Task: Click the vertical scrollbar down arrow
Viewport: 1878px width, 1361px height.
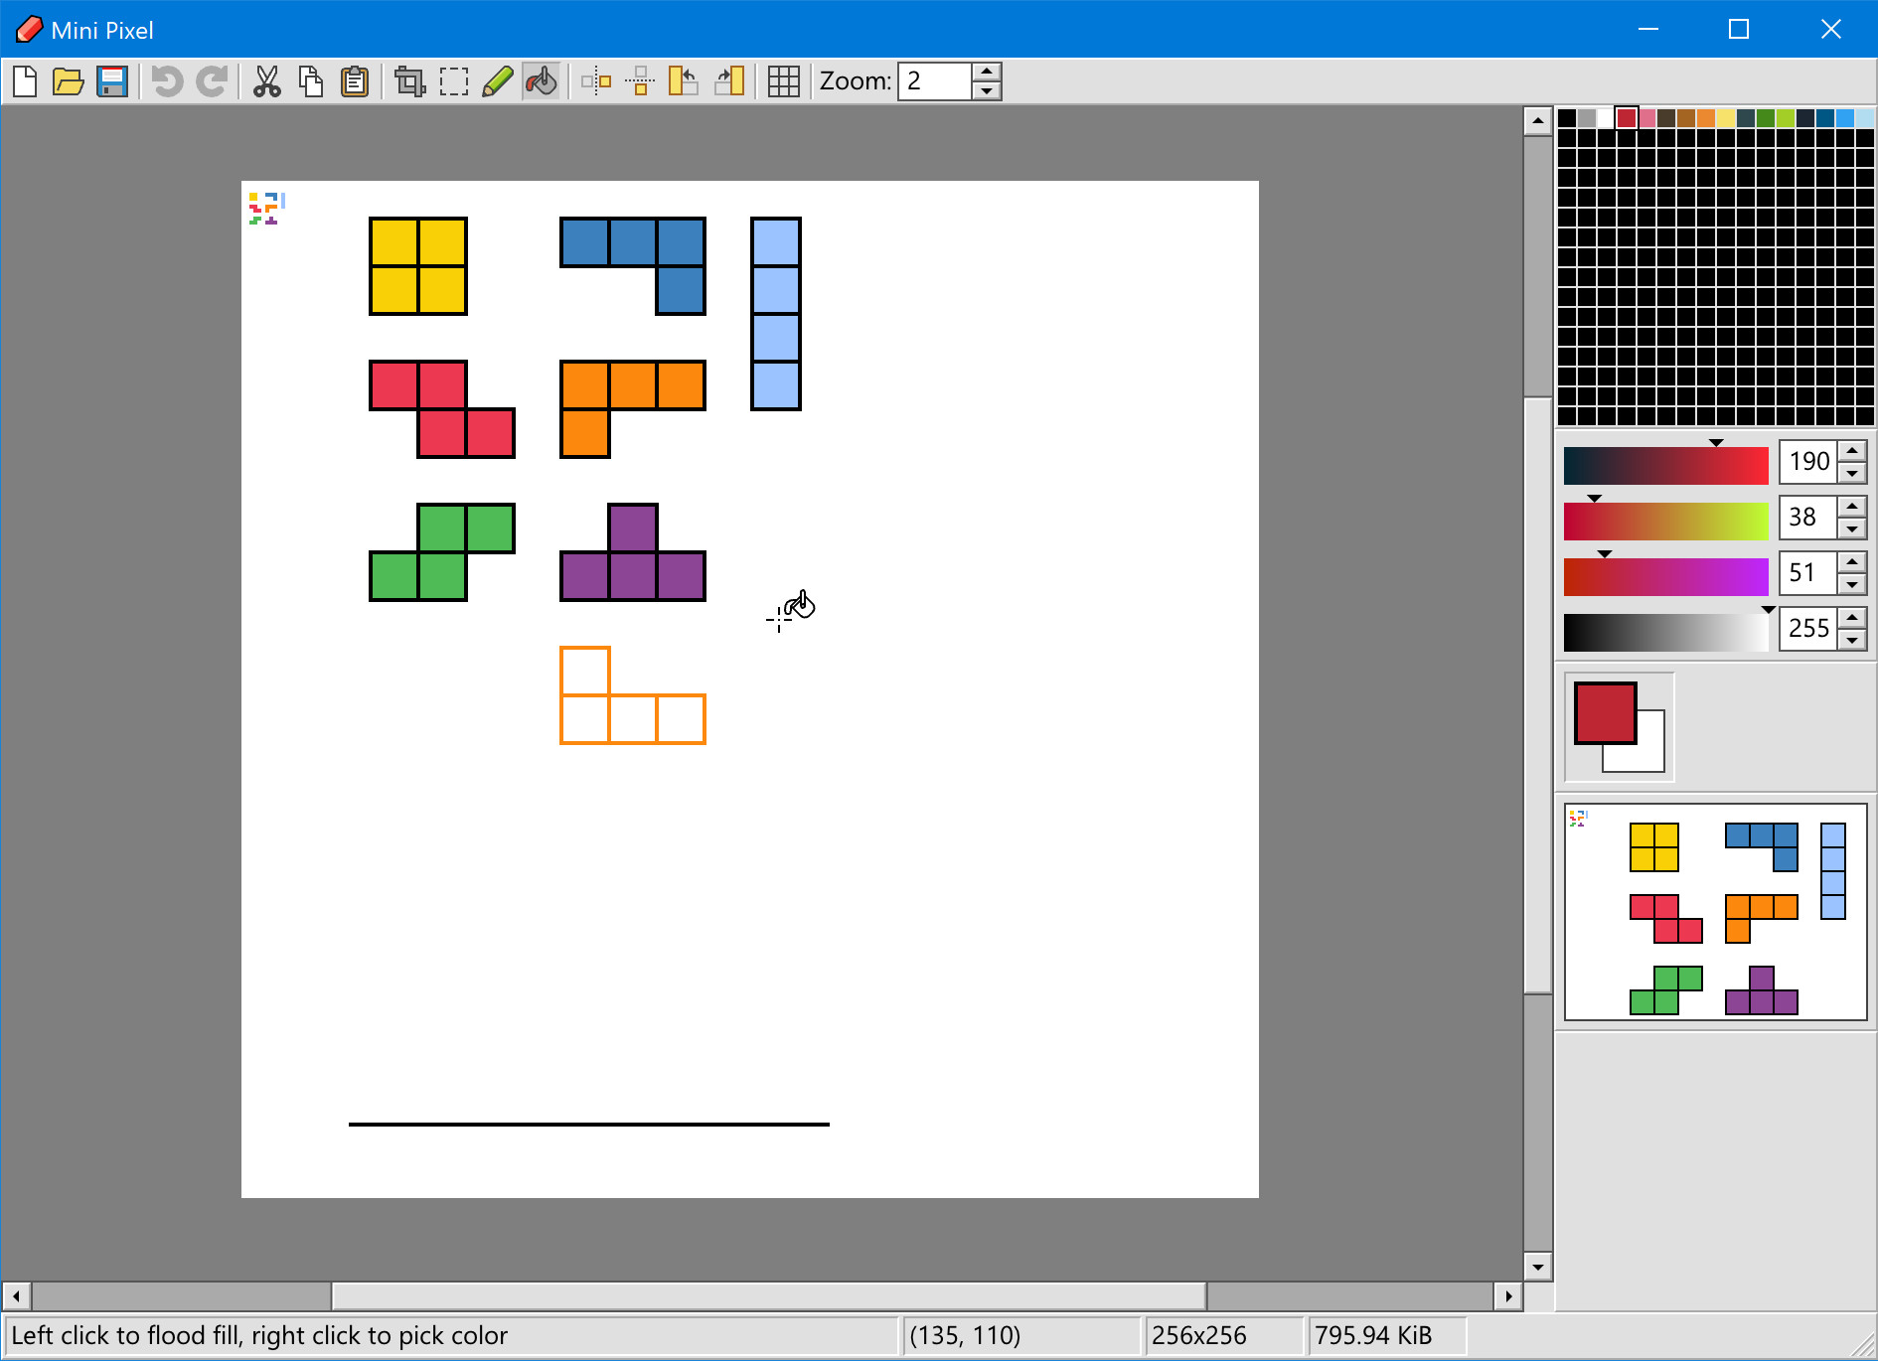Action: (1537, 1266)
